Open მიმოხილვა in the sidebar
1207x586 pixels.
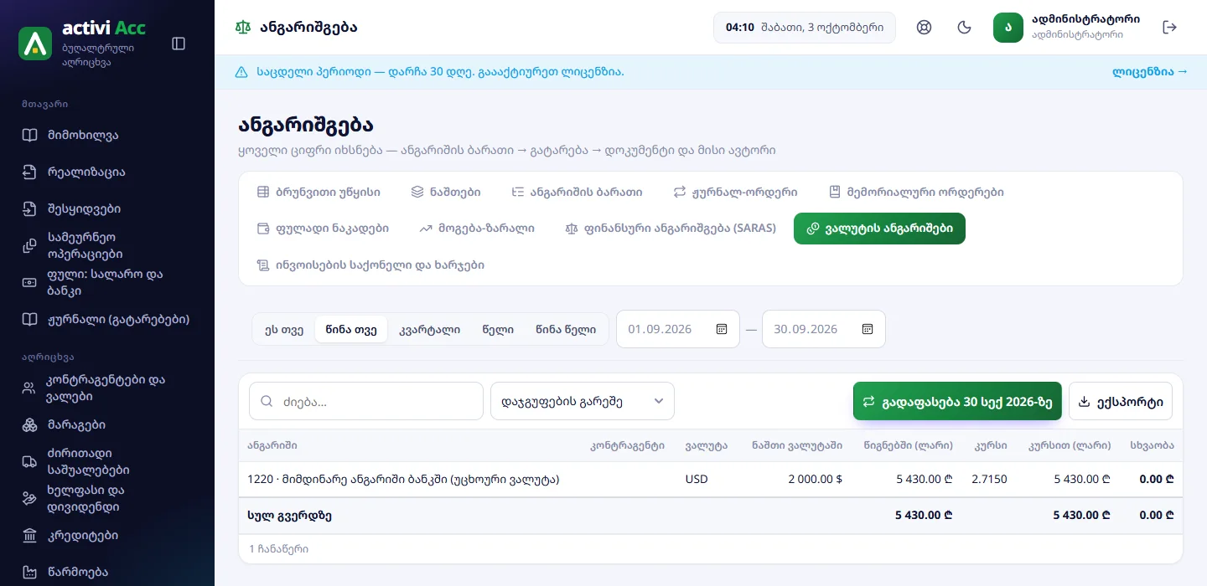click(x=107, y=136)
